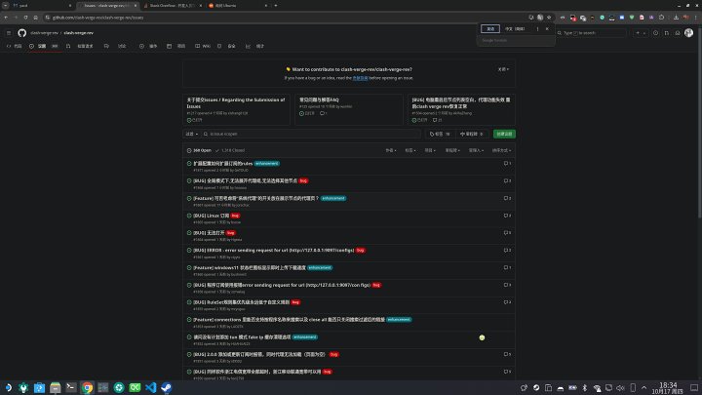
Task: Expand the filter dropdown left of issue search
Action: 191,133
